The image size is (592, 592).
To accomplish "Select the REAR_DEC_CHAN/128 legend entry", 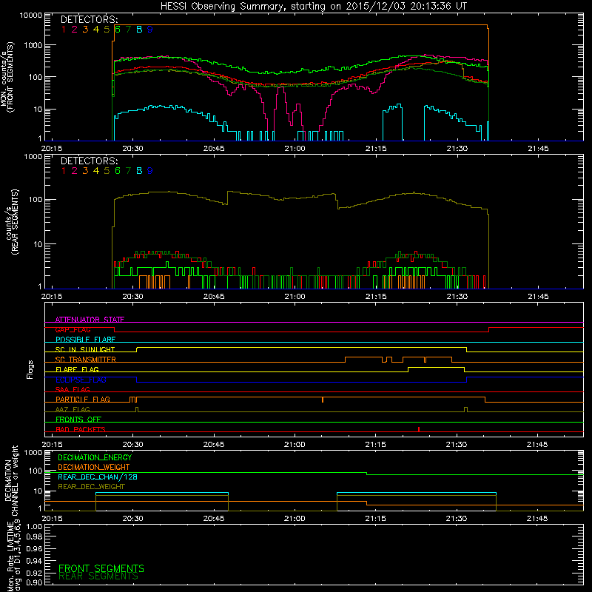I will (x=98, y=477).
